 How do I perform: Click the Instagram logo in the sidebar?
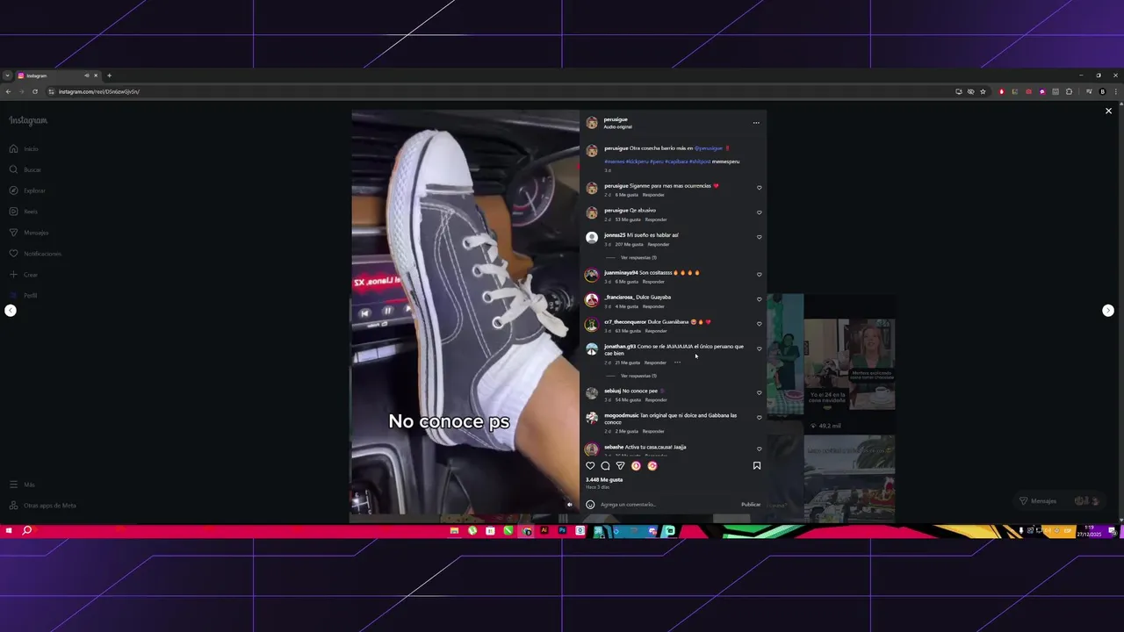[28, 120]
